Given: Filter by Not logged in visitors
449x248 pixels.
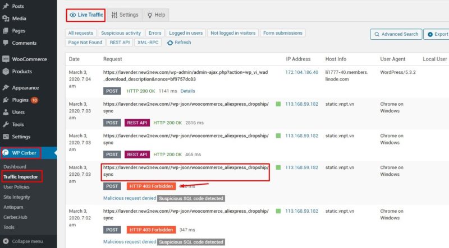Looking at the screenshot, I should (x=233, y=33).
